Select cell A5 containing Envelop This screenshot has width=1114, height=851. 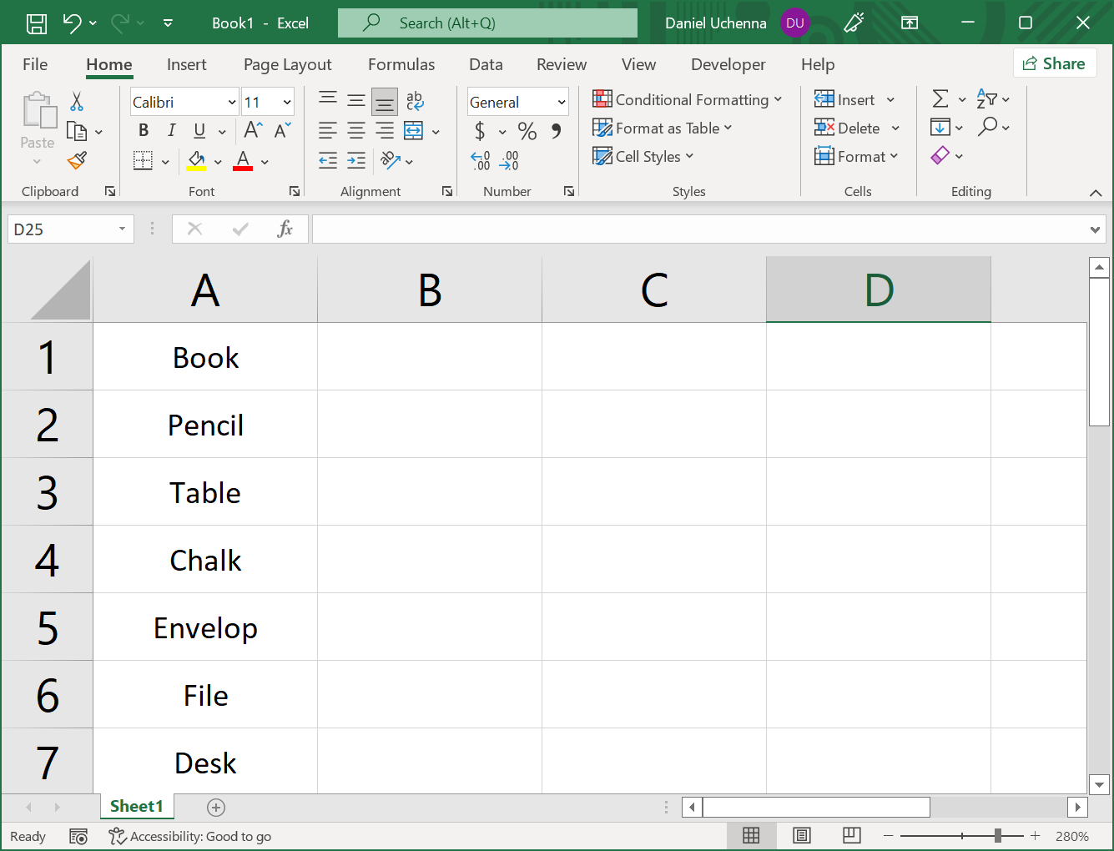tap(205, 627)
